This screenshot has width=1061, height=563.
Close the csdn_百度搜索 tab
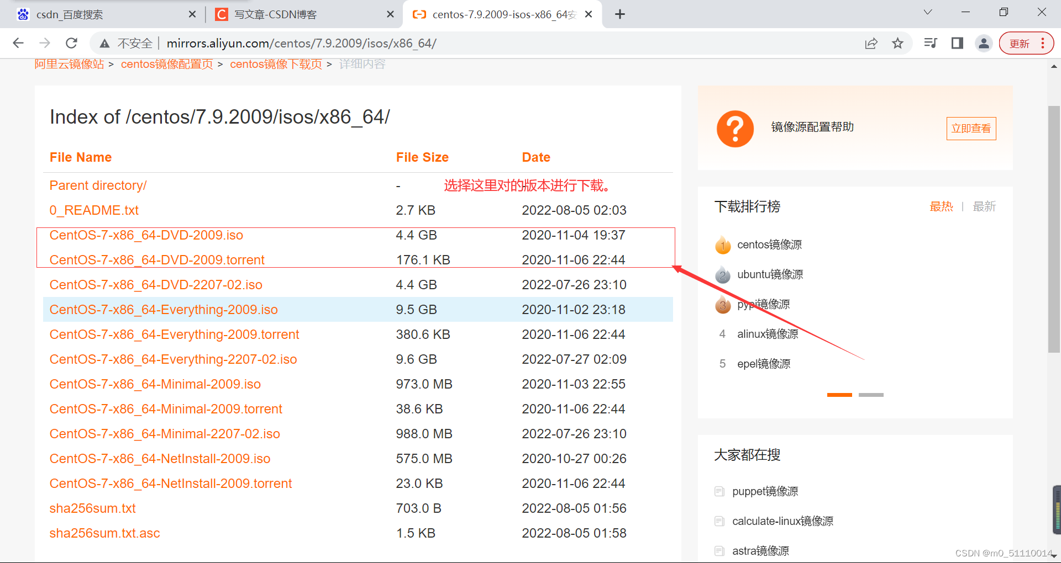point(192,14)
